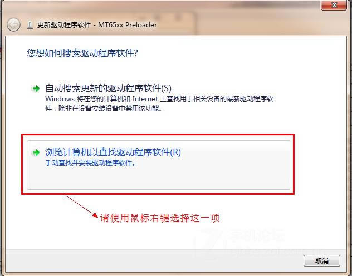The image size is (352, 276).
Task: Click the second description line ending with 禁用该功能
Action: pyautogui.click(x=104, y=109)
